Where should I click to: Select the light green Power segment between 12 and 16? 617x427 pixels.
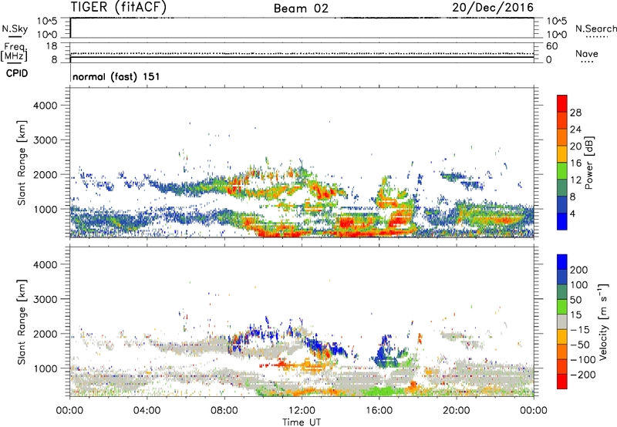coord(562,171)
